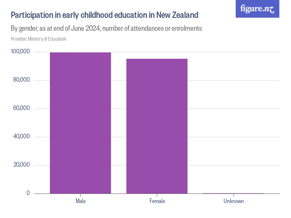The height and width of the screenshot is (218, 291).
Task: Click the Female x-axis label
Action: pyautogui.click(x=157, y=201)
